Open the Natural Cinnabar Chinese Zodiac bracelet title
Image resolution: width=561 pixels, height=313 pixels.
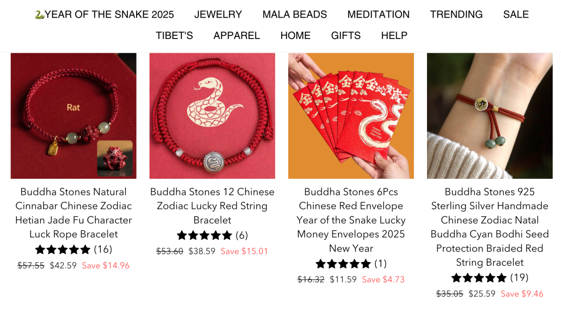[73, 213]
